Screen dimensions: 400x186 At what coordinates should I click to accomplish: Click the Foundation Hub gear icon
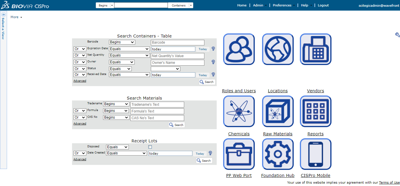point(278,154)
